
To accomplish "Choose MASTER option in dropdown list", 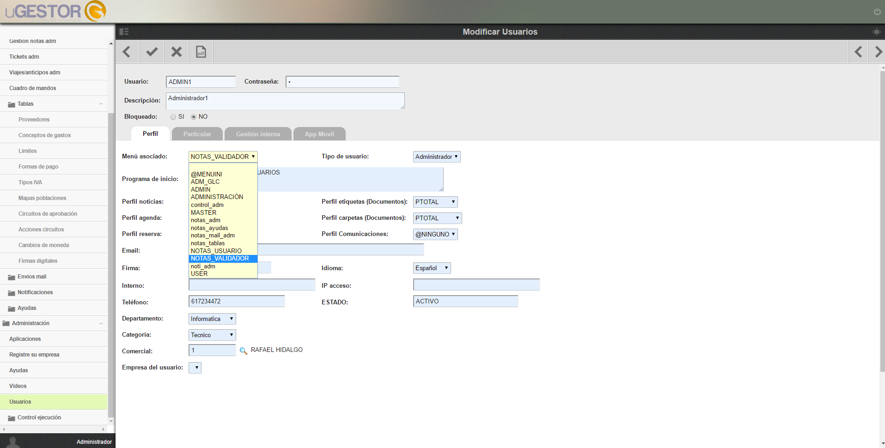I will pyautogui.click(x=223, y=212).
